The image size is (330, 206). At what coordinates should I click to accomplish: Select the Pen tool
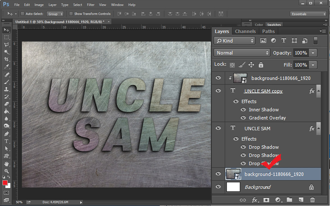(6, 134)
